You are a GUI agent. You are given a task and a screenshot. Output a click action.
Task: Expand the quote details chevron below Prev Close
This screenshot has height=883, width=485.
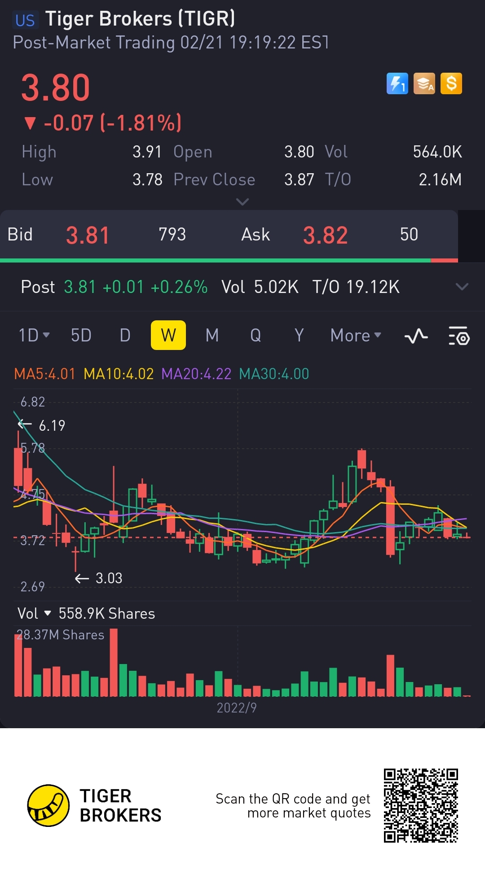coord(242,202)
